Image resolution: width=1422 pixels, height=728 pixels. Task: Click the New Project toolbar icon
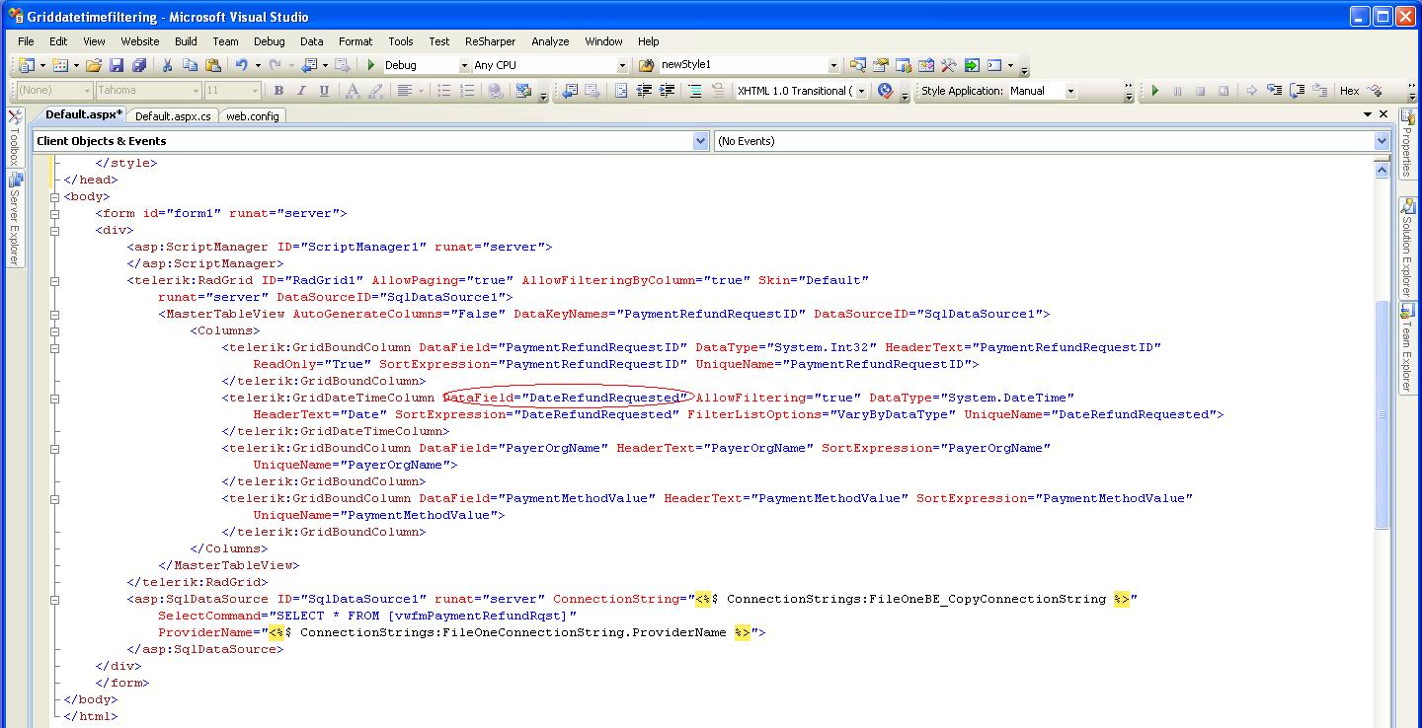[x=27, y=65]
